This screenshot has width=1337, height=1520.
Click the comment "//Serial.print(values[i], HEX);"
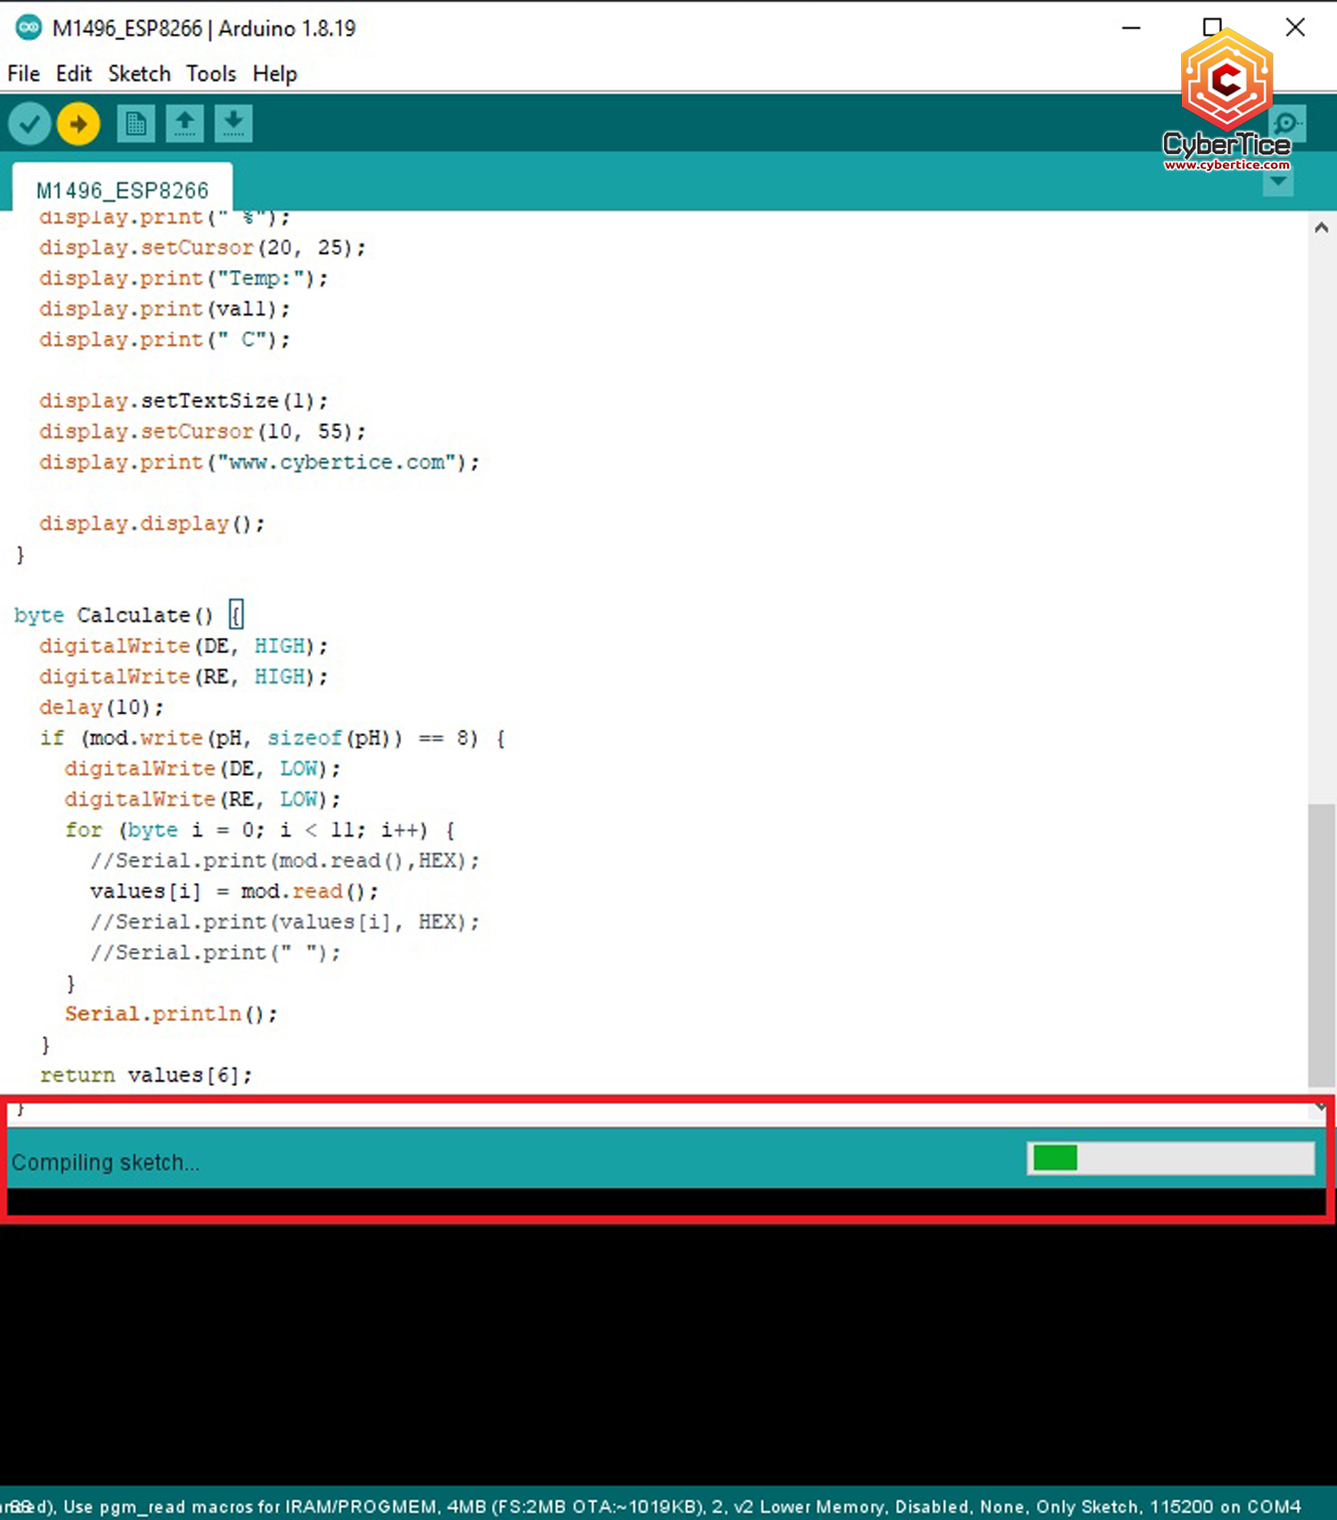click(x=285, y=922)
